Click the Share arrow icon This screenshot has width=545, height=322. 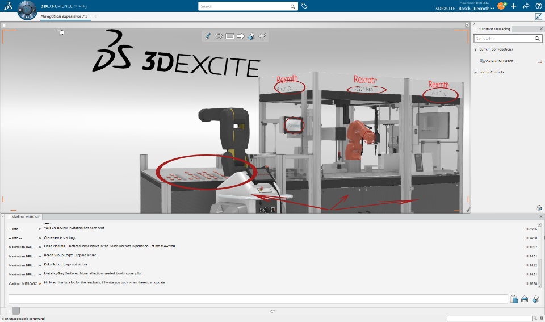pos(526,6)
